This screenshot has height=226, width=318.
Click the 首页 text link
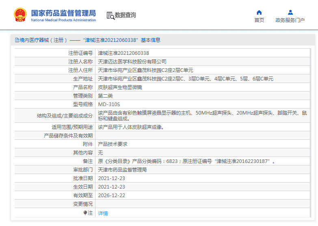pos(259,20)
